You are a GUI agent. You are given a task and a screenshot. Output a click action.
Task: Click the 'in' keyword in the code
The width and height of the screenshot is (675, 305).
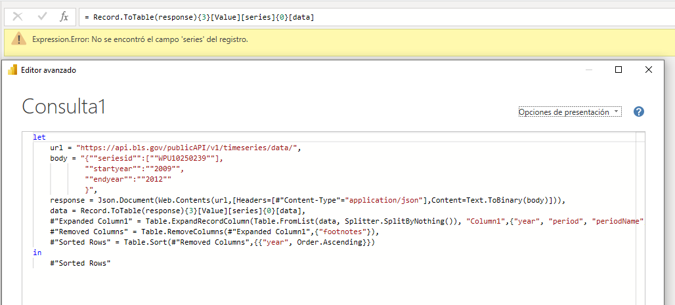point(37,253)
